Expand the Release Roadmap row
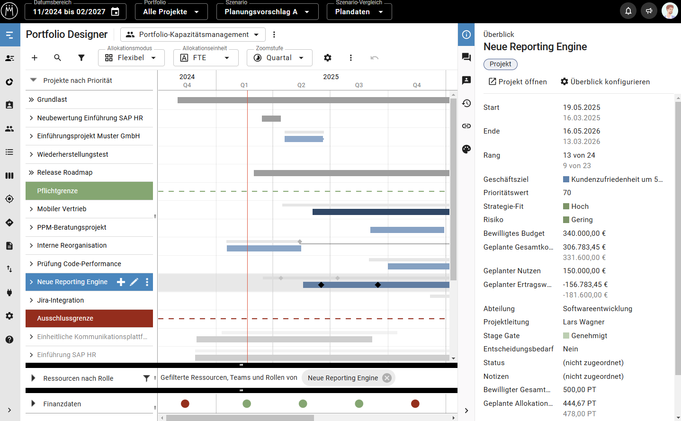 [x=31, y=172]
